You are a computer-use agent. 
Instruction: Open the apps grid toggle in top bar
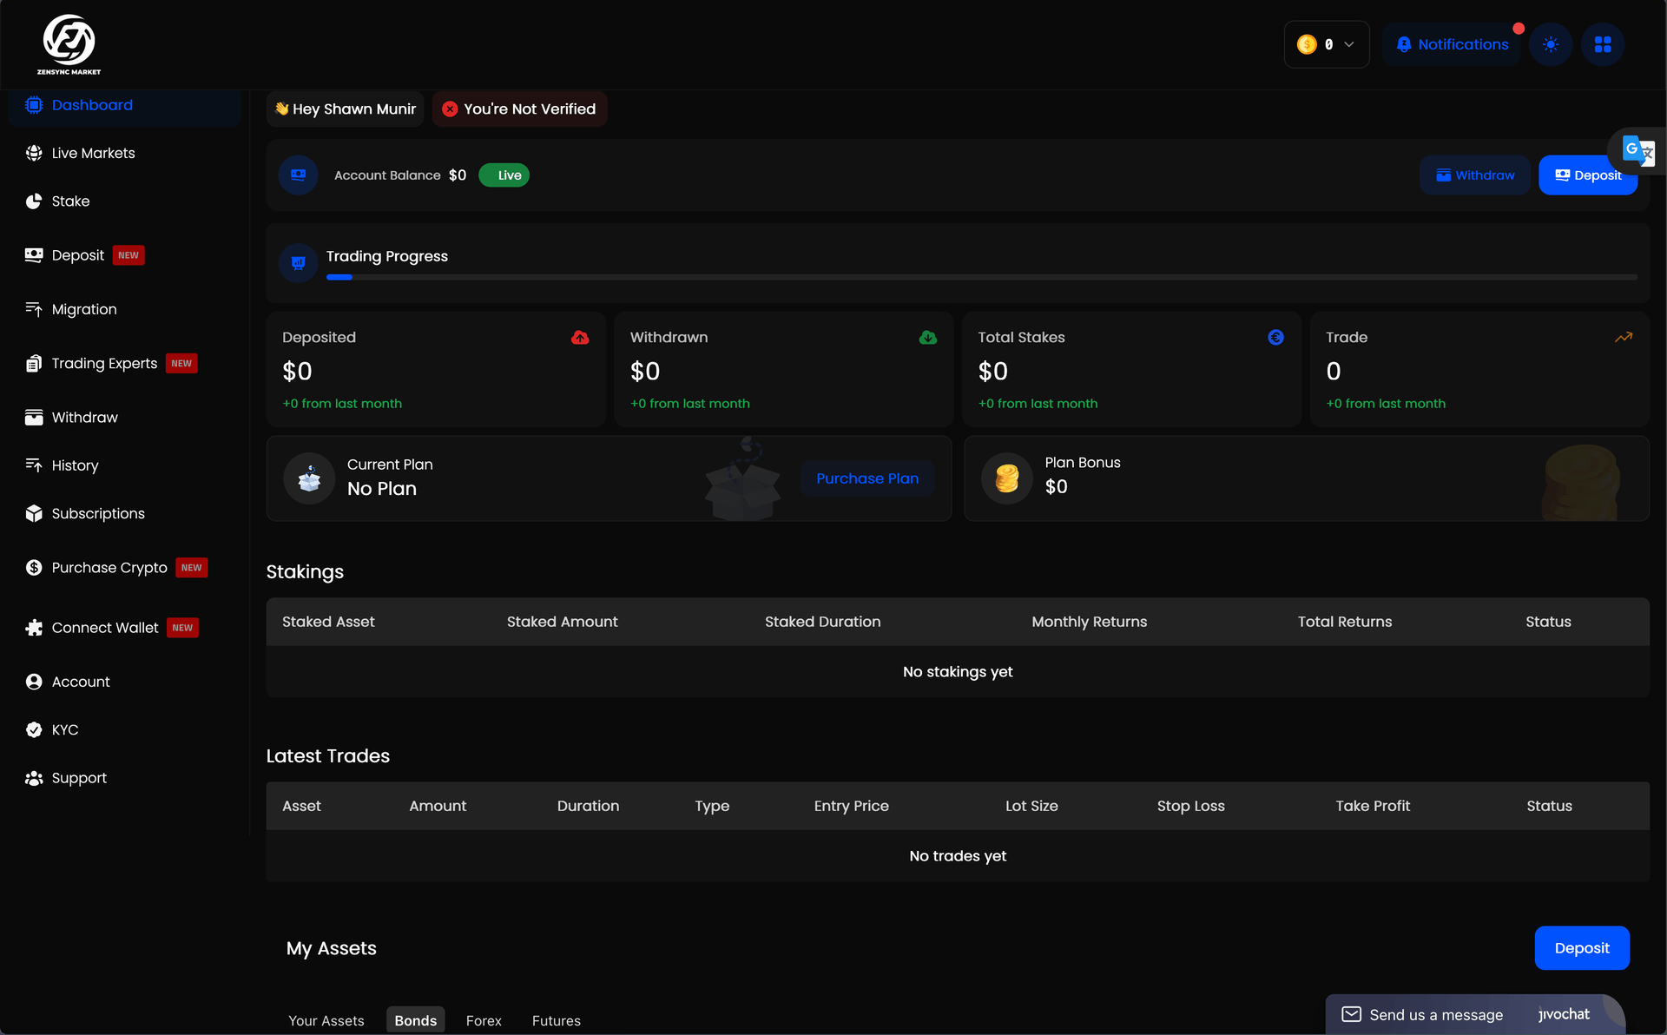coord(1604,43)
